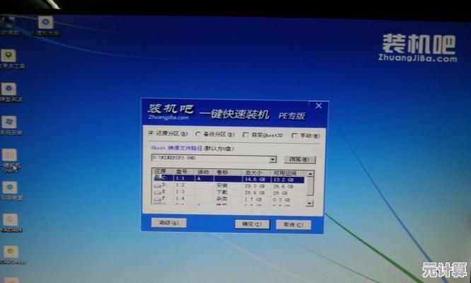471x283 pixels.
Task: Enable the 手动 checkbox
Action: pyautogui.click(x=294, y=136)
